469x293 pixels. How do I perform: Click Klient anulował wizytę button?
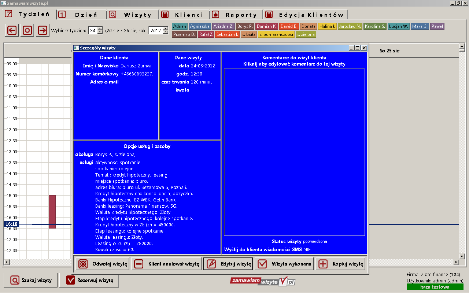(166, 264)
